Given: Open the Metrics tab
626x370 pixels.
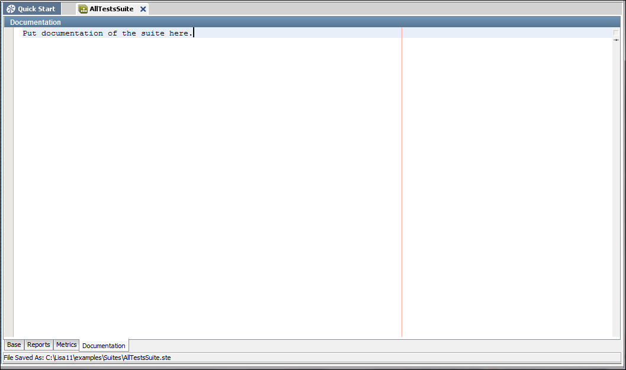Looking at the screenshot, I should tap(66, 345).
